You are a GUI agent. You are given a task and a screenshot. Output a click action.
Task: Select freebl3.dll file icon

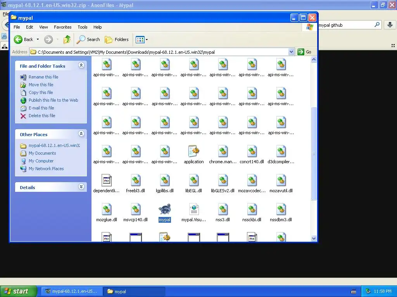coord(135,180)
